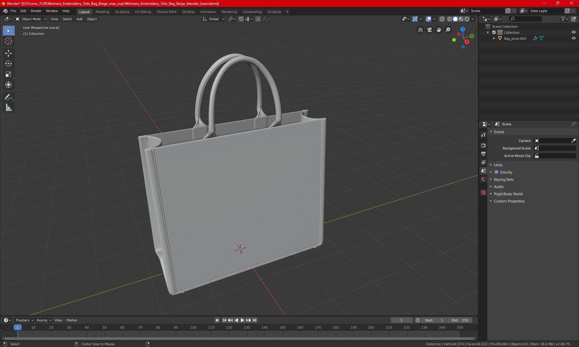
Task: Switch to rendered viewport shading
Action: (467, 19)
